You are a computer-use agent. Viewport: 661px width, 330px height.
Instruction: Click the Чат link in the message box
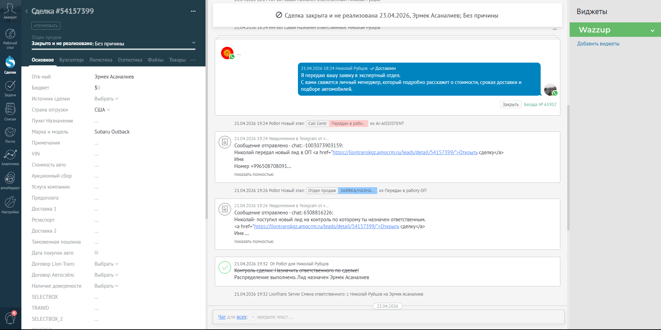click(222, 317)
